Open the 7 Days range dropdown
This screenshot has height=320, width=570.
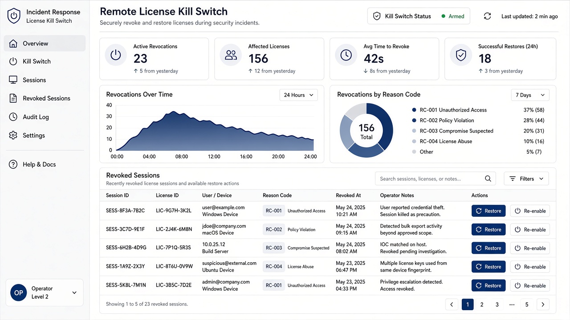(x=530, y=95)
